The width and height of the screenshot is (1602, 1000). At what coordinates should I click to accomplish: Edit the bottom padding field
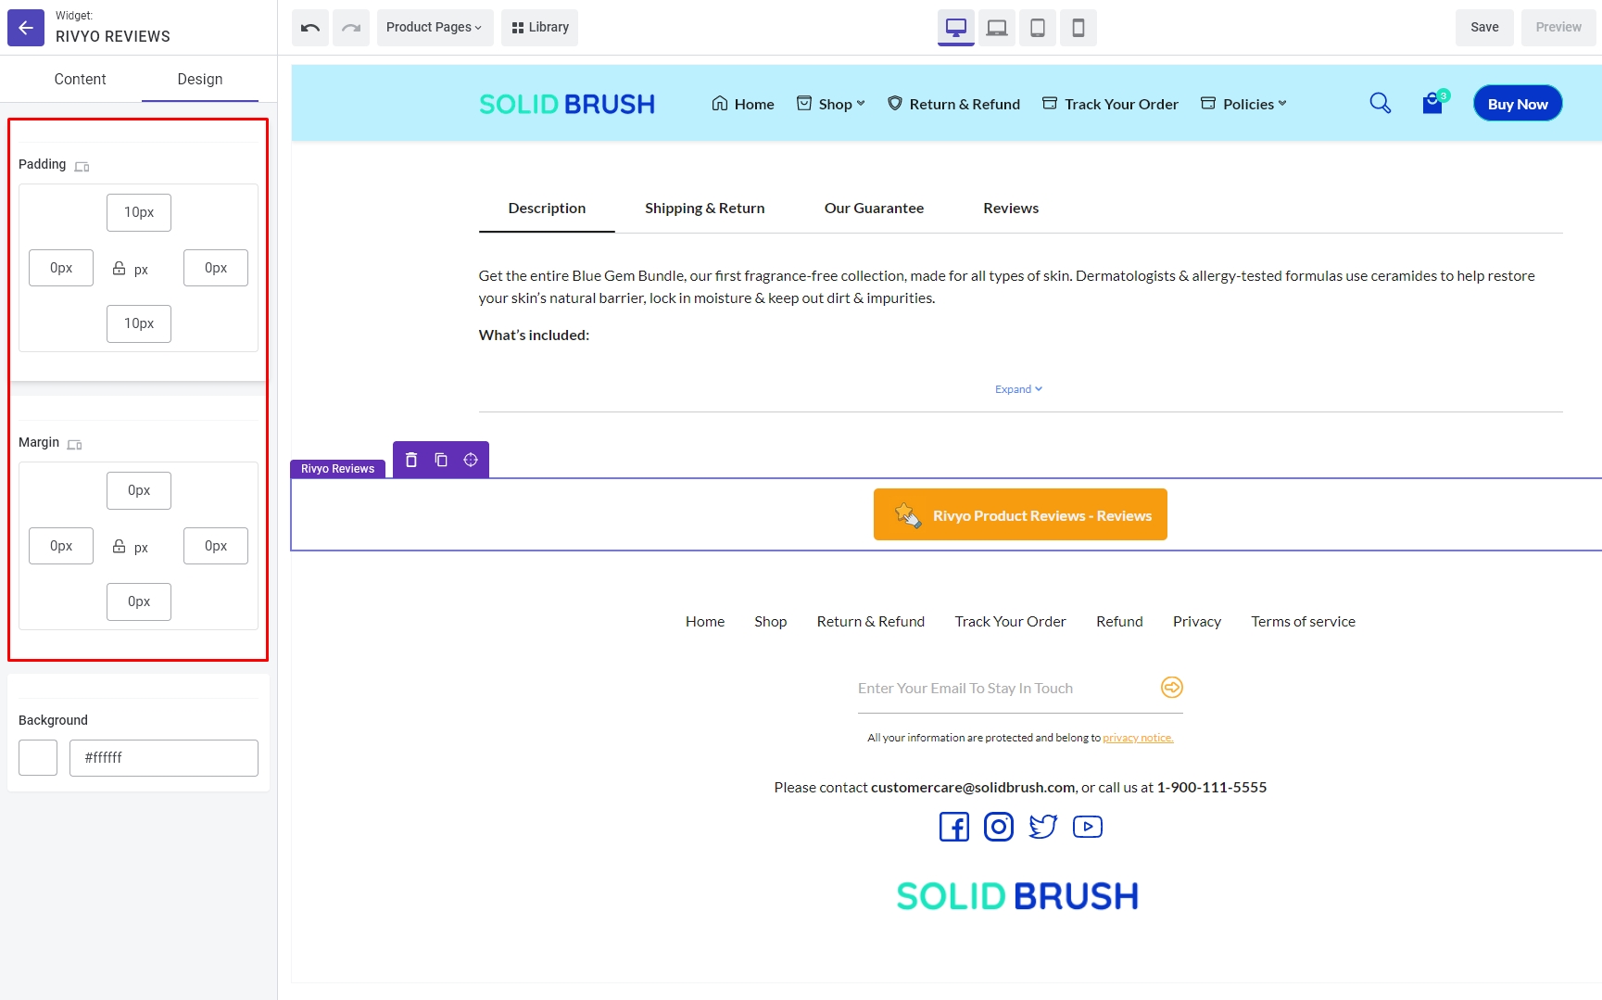point(139,323)
